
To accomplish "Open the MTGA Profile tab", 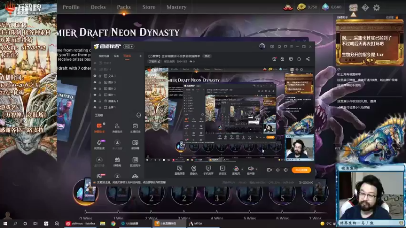I will pyautogui.click(x=71, y=7).
